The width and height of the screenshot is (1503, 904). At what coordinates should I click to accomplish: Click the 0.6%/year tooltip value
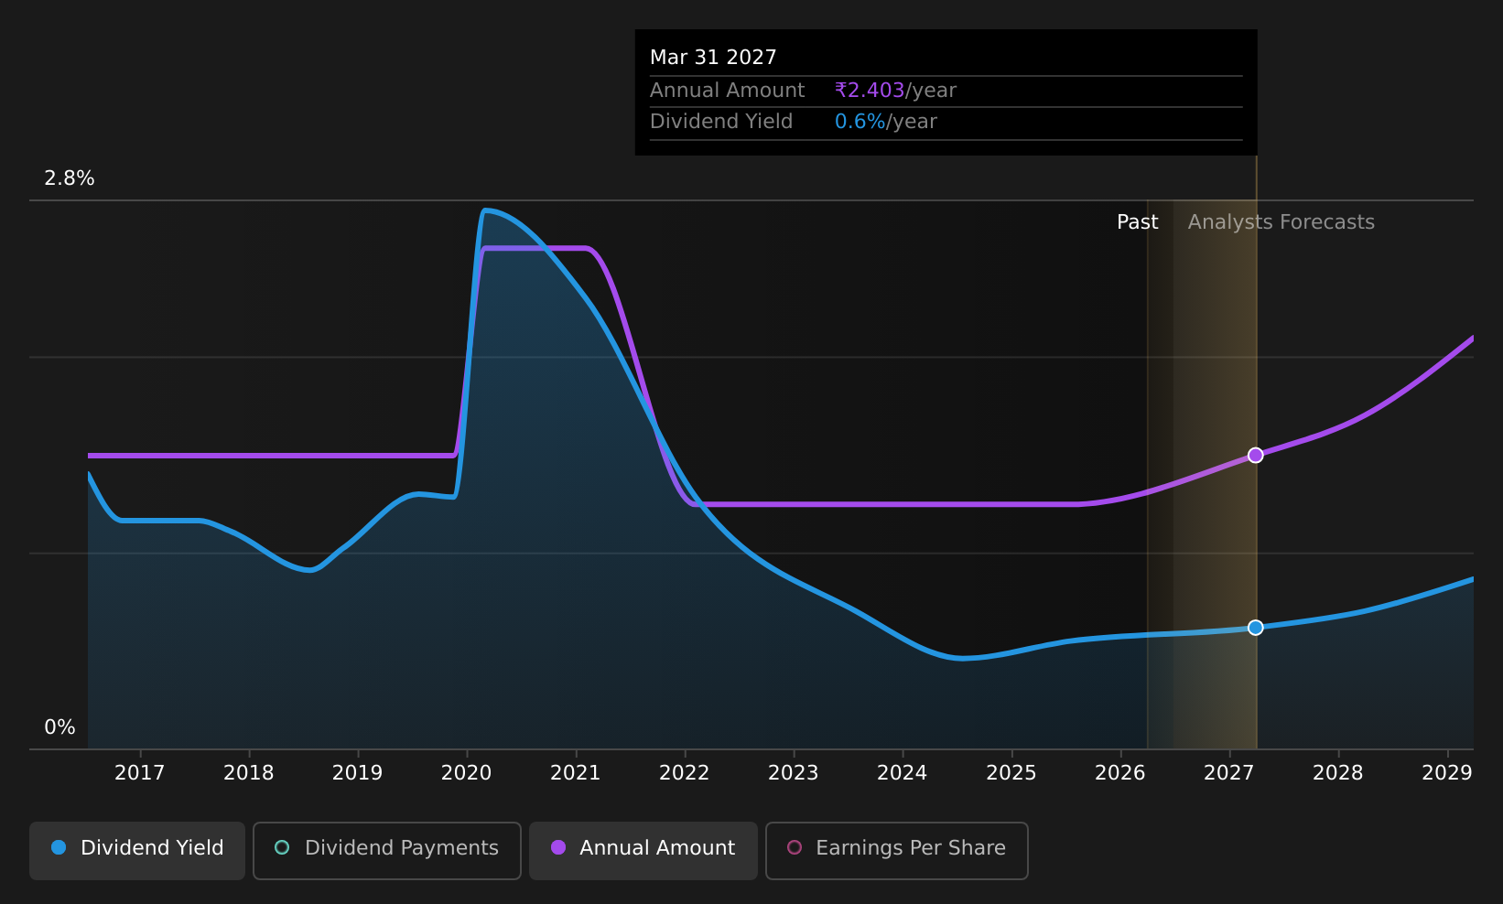pyautogui.click(x=886, y=122)
